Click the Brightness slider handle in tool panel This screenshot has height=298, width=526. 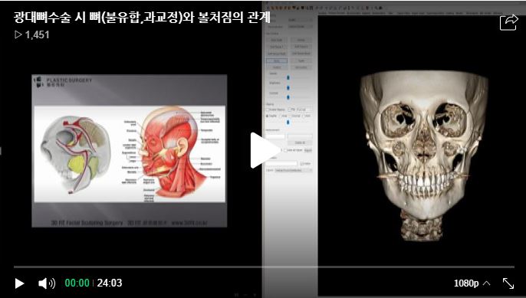pyautogui.click(x=288, y=87)
